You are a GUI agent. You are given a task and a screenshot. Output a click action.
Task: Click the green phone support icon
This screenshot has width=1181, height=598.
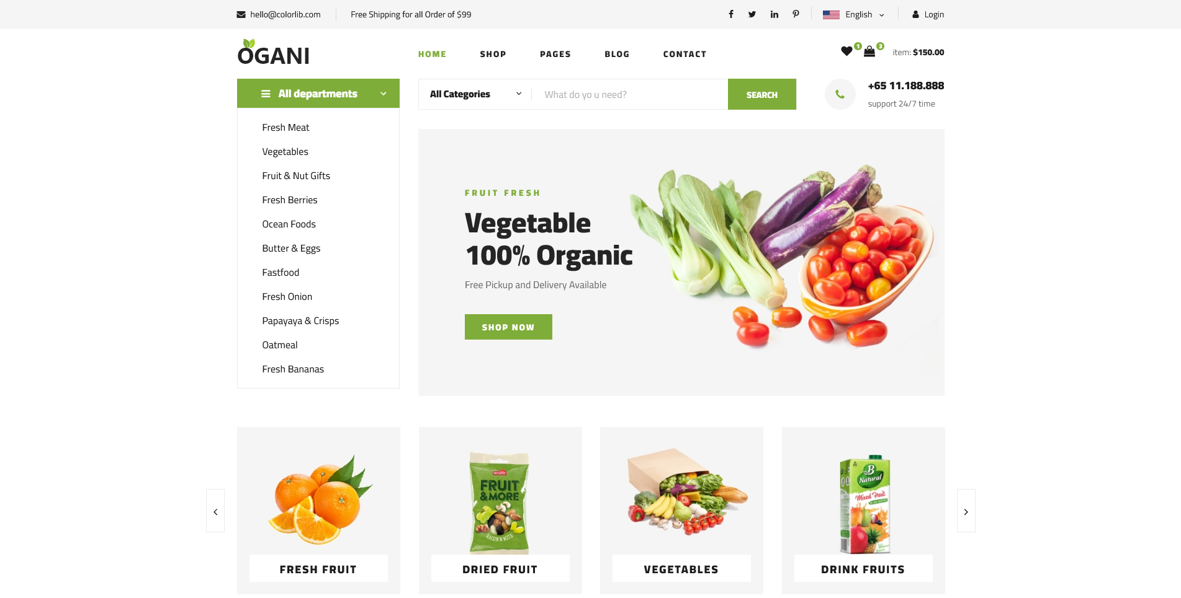coord(840,94)
